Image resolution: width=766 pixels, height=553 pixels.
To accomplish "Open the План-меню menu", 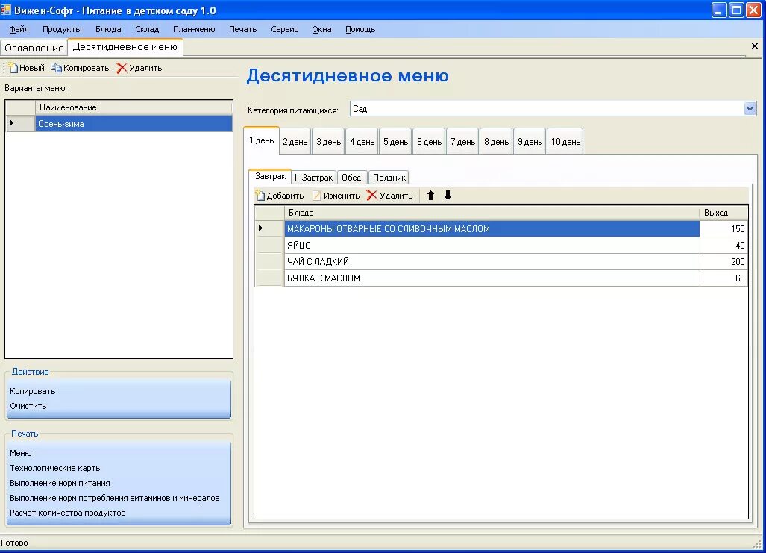I will click(x=194, y=29).
